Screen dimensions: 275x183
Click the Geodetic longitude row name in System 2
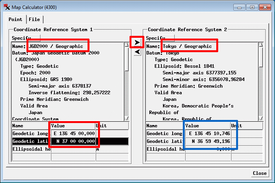[166, 134]
